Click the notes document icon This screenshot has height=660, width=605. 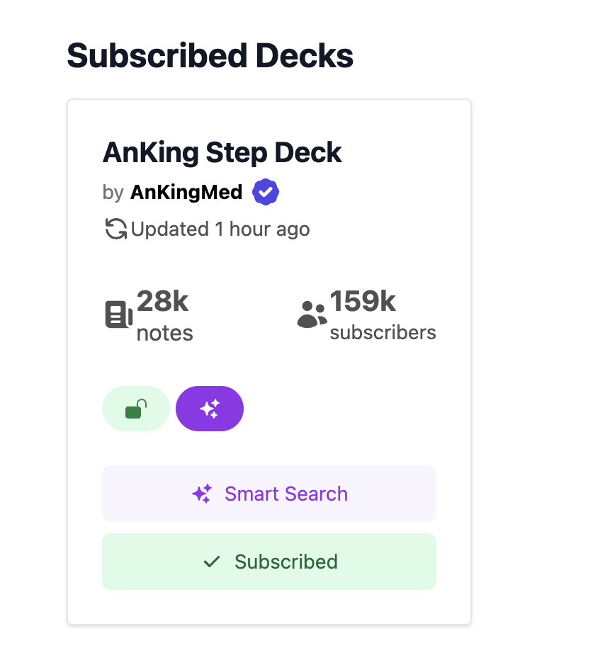[x=119, y=314]
